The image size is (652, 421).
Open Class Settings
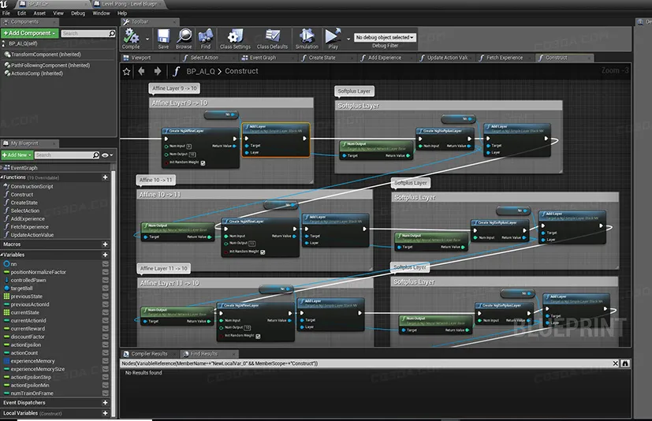tap(235, 39)
